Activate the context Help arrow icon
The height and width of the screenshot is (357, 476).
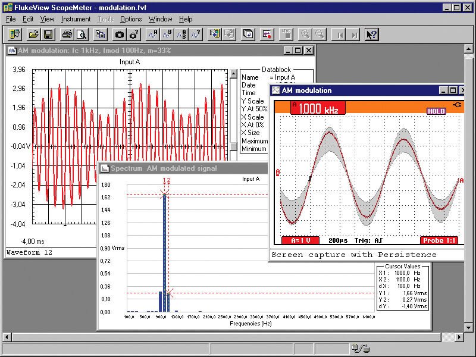point(371,34)
